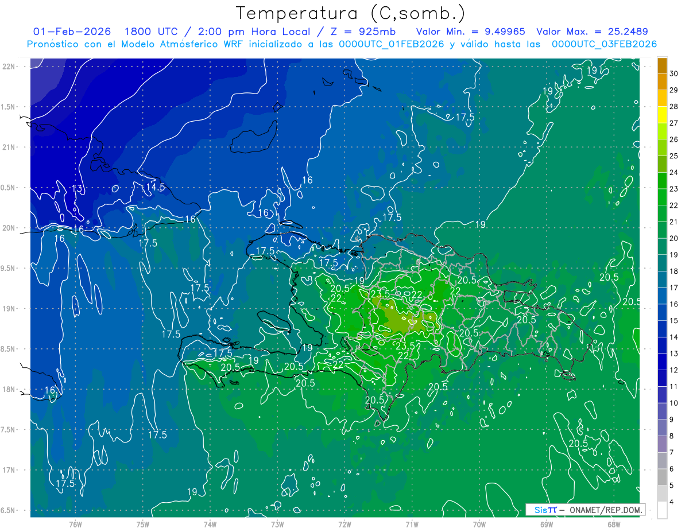
Task: Click the '76W' longitude axis label
Action: (75, 525)
